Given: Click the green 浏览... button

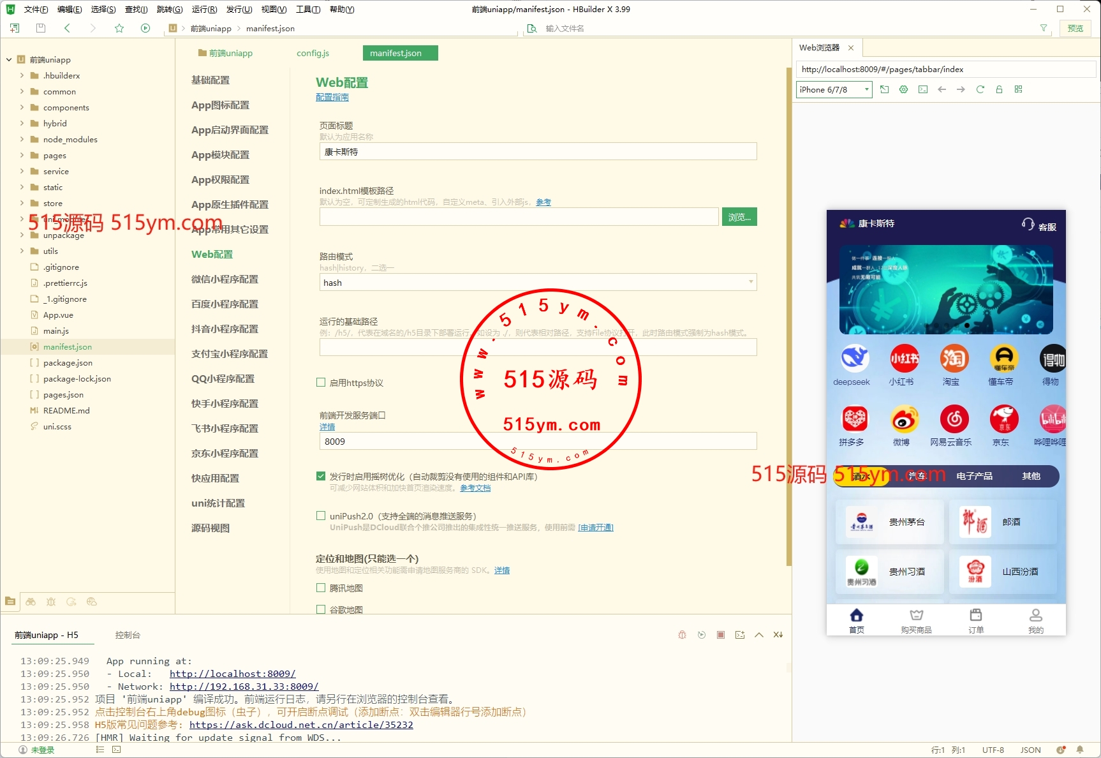Looking at the screenshot, I should click(739, 217).
